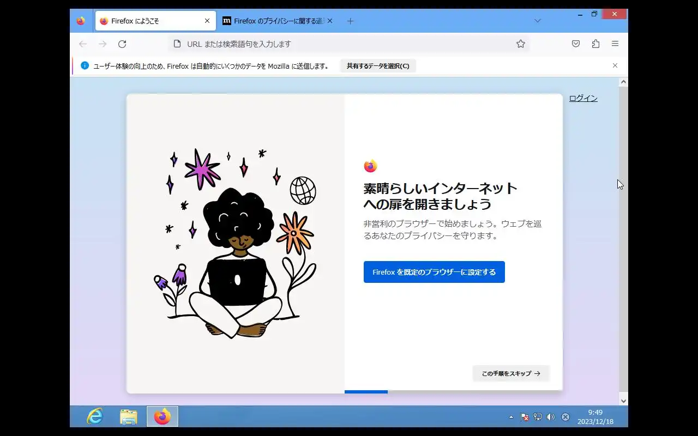Click the heading 素晴らしいインターネットへの扉を開きましょう

click(x=441, y=196)
